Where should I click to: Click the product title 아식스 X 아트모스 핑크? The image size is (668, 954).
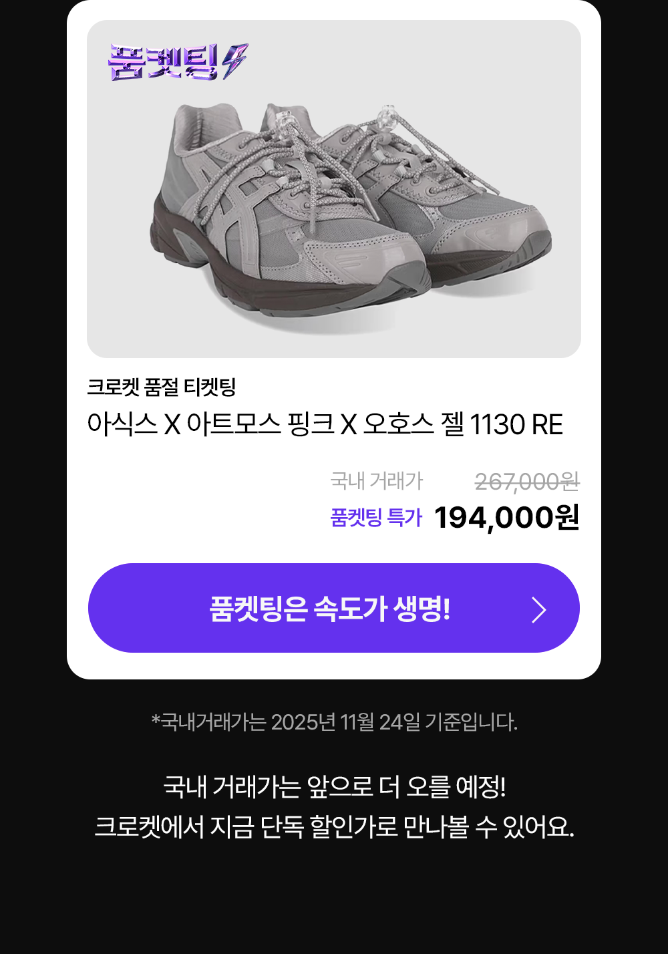[x=325, y=425]
